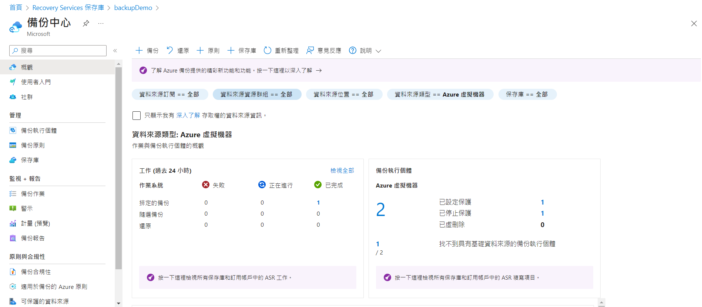
Task: Select 使用者入門 in the sidebar
Action: click(57, 82)
